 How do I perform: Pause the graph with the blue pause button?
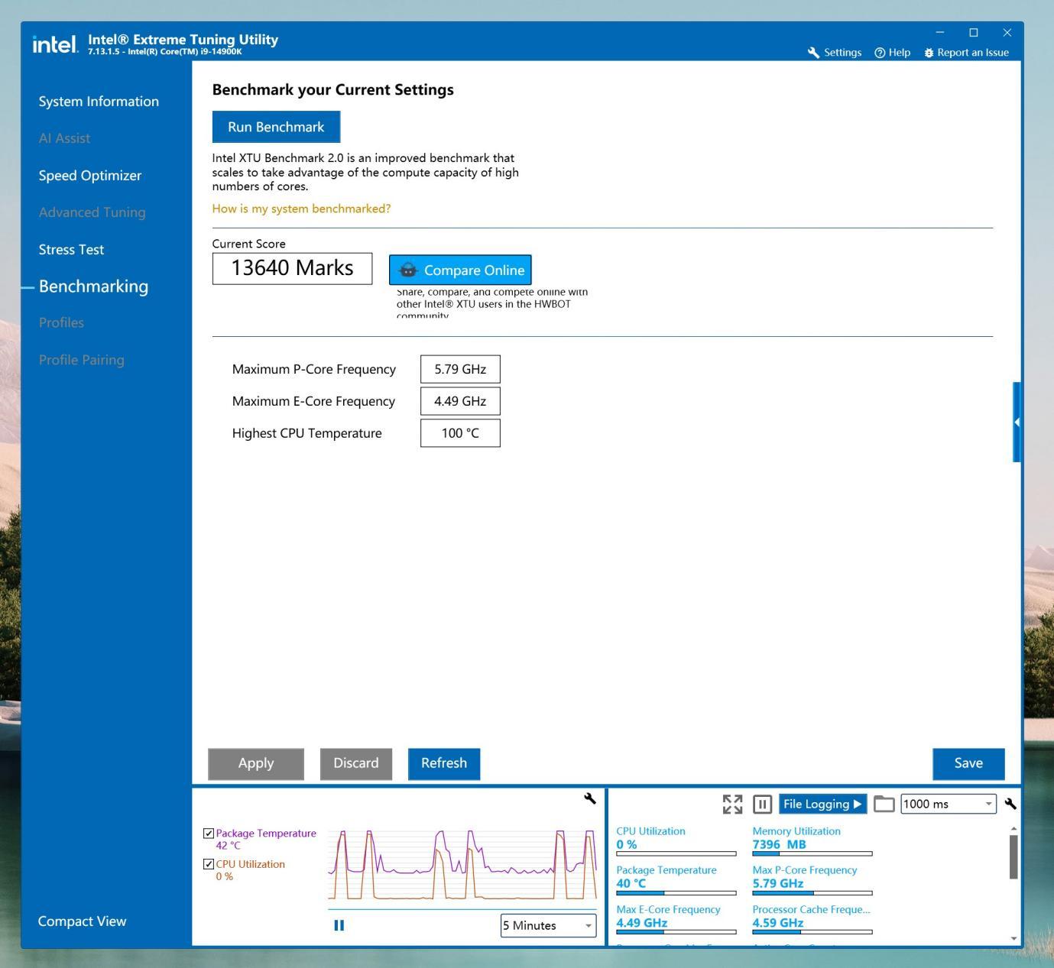pyautogui.click(x=339, y=925)
